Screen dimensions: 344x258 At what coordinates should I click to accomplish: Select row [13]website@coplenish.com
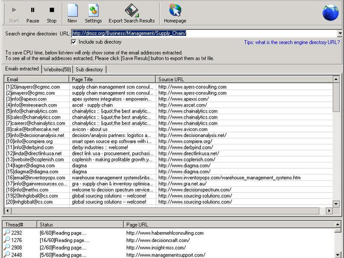tap(169, 159)
